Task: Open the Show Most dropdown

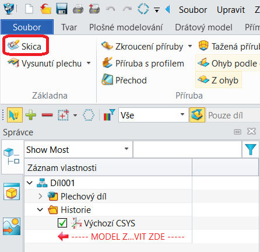Action: point(78,149)
